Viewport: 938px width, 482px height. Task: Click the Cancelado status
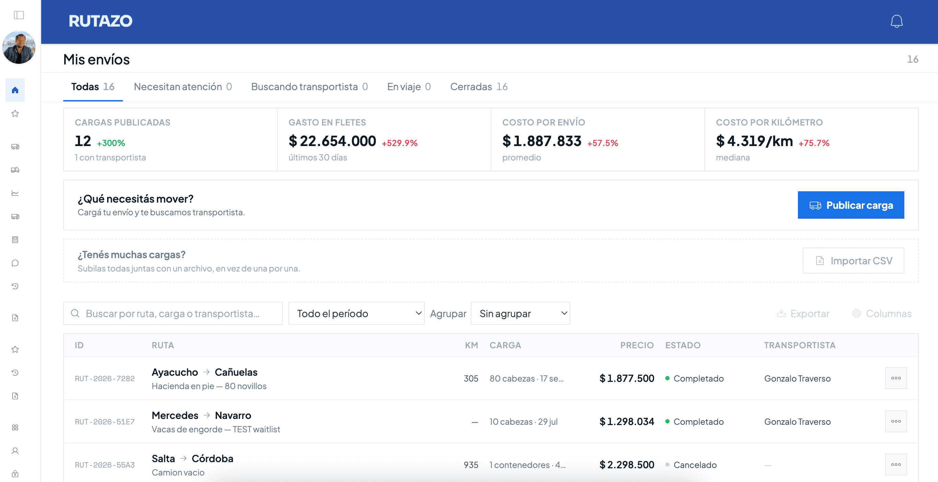tap(691, 465)
